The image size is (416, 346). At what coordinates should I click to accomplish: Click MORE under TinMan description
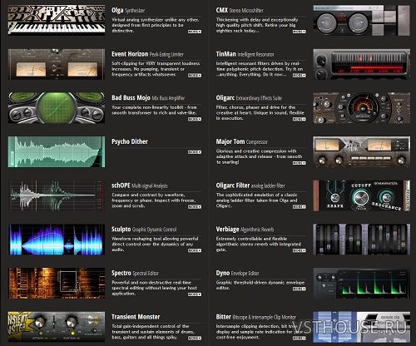pyautogui.click(x=300, y=75)
